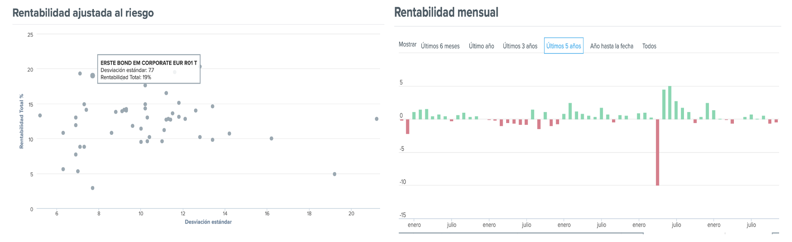Click the scatter dot at deviation 16

(271, 139)
